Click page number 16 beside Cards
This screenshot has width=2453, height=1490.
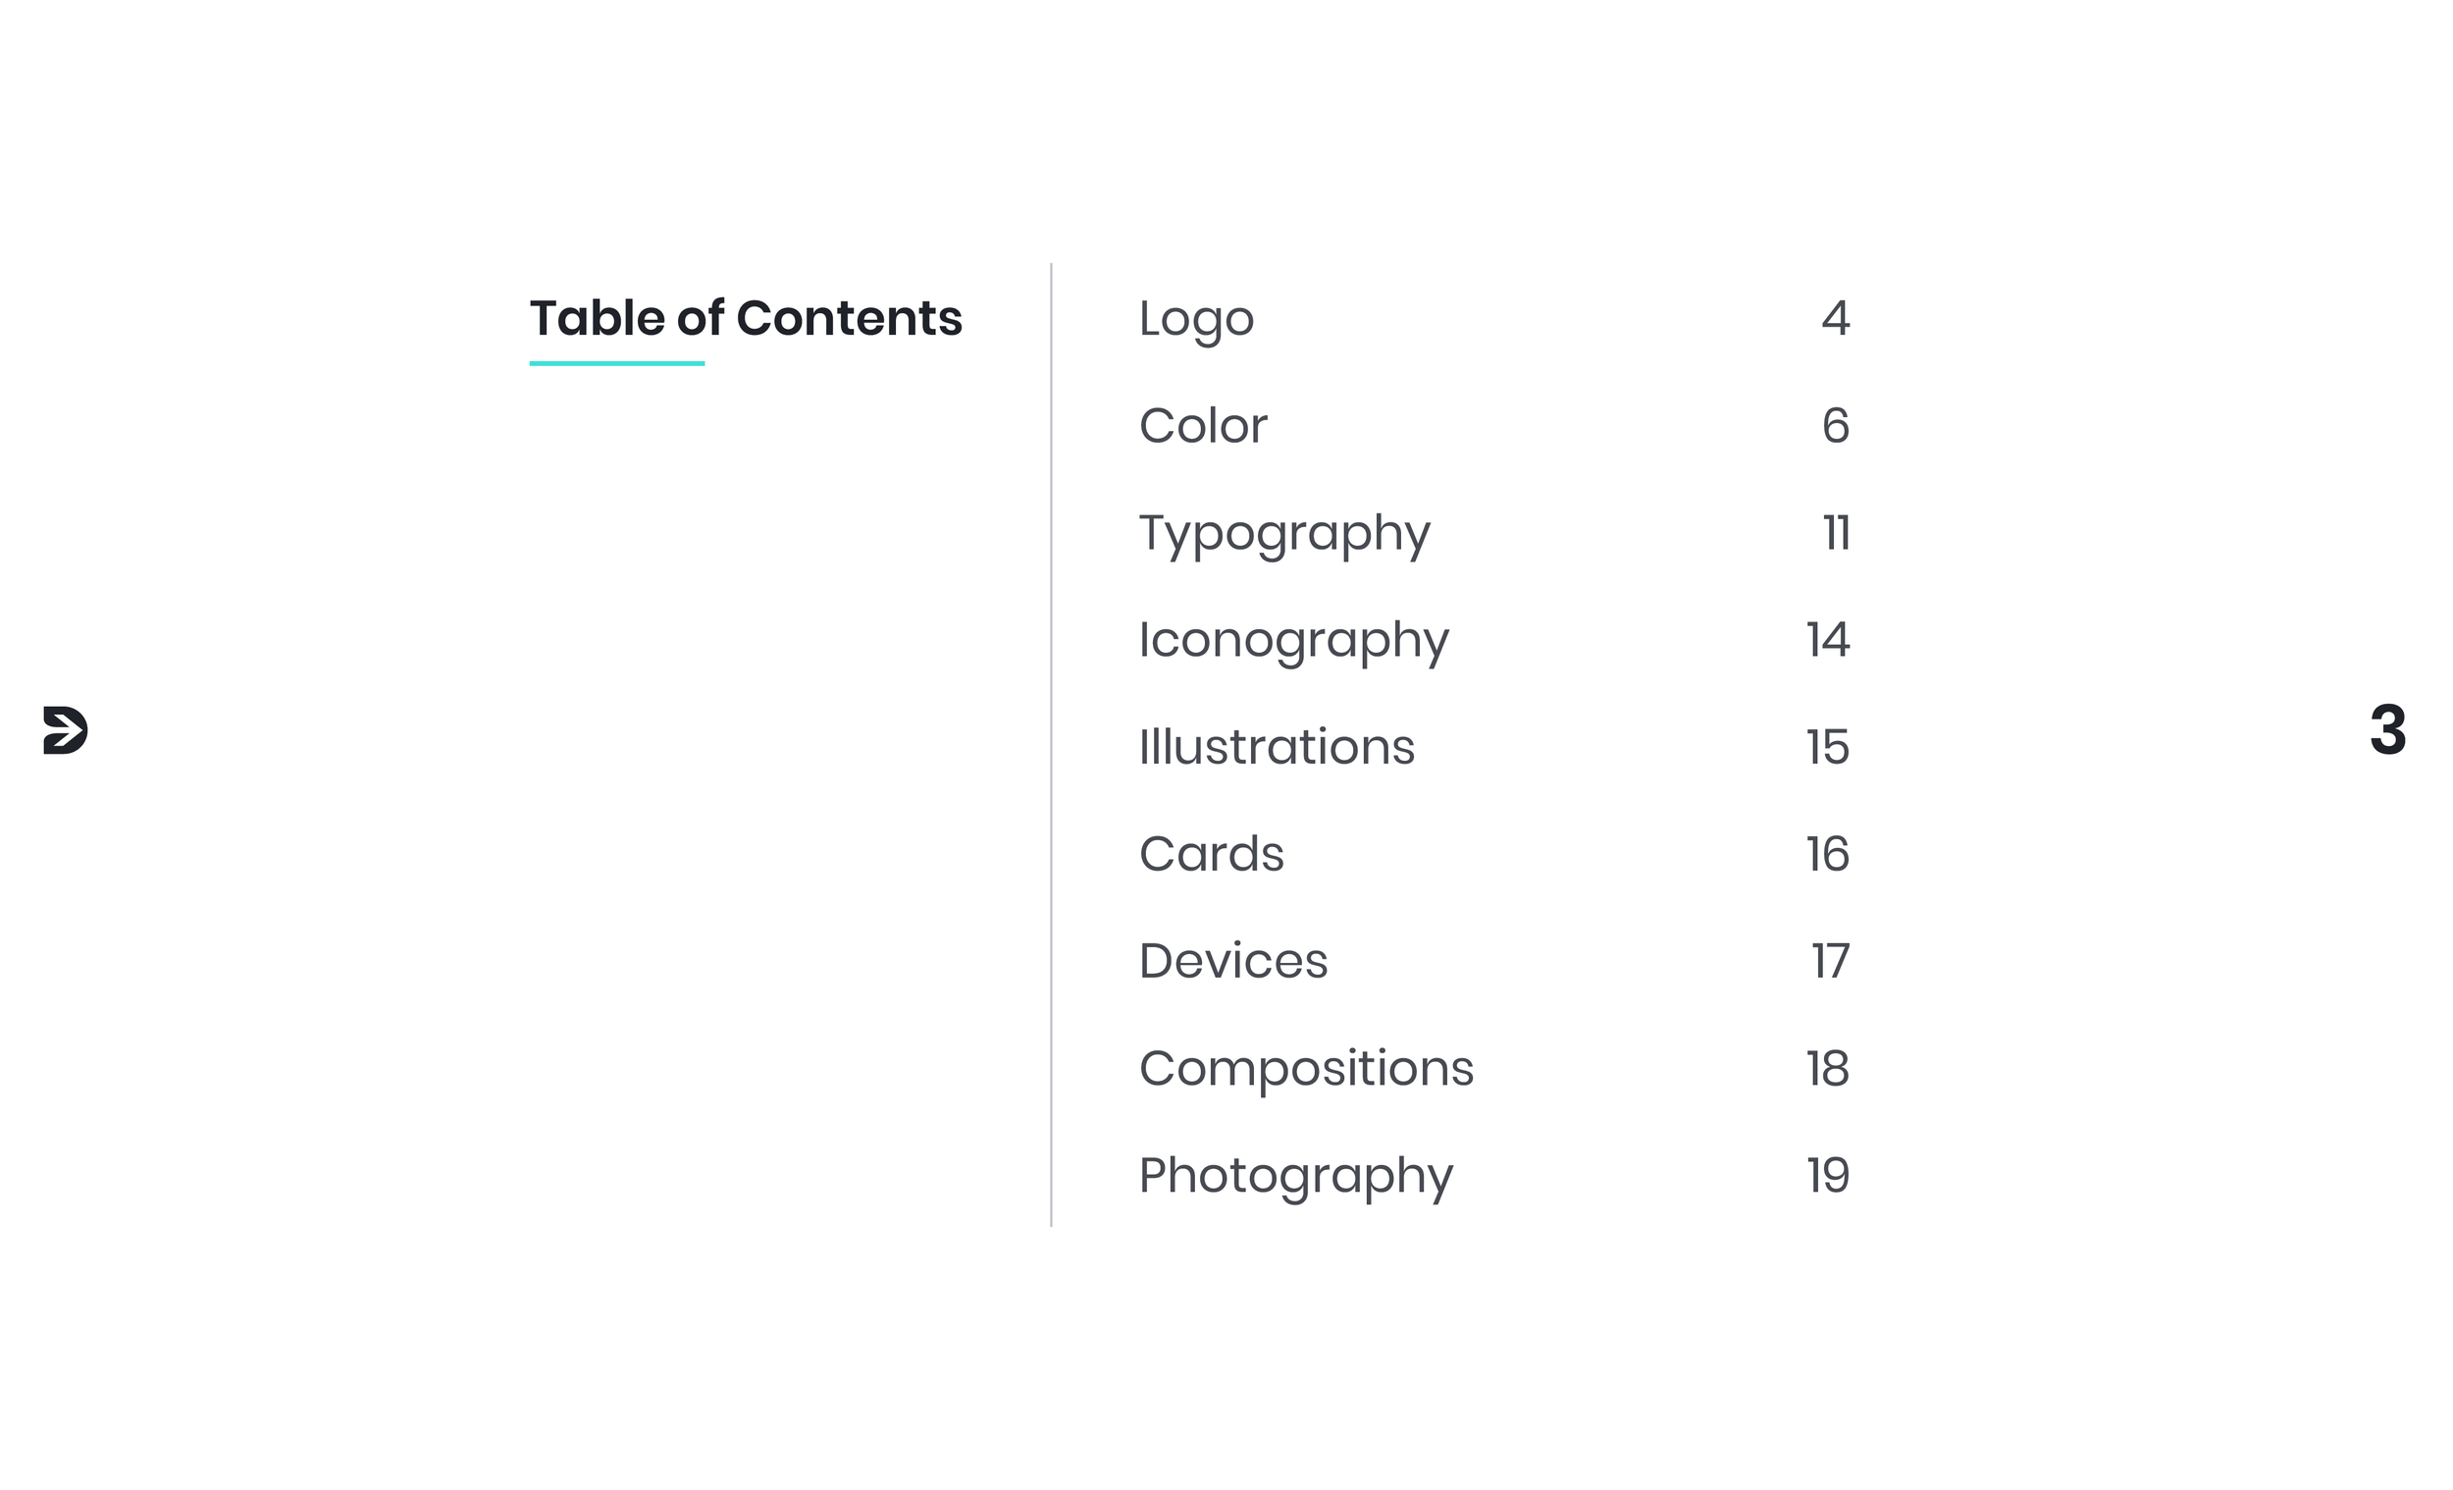(1828, 855)
